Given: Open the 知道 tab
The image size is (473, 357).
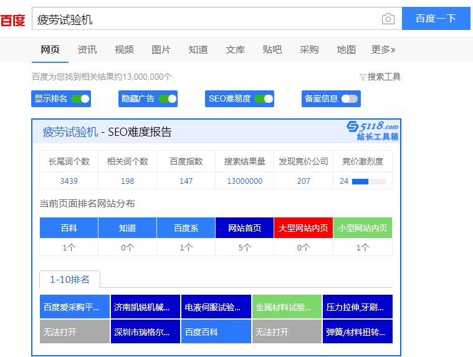Looking at the screenshot, I should click(x=198, y=50).
